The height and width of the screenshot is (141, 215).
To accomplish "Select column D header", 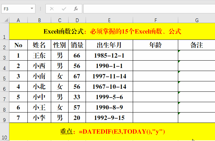I will coord(77,20).
